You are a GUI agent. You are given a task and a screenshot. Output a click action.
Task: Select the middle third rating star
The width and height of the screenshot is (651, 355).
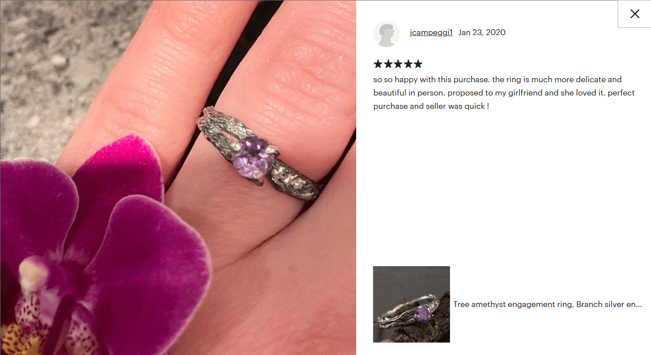click(x=398, y=64)
